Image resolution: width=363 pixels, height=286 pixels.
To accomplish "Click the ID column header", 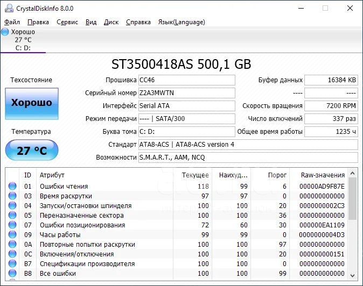I will click(27, 175).
